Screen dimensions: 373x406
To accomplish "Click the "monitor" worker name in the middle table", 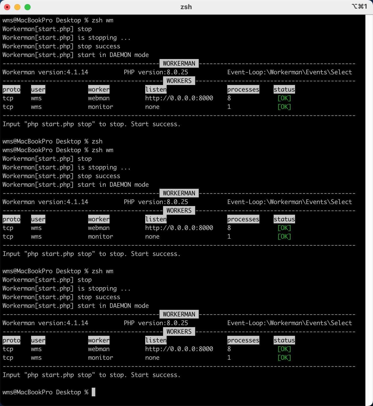I will click(101, 237).
